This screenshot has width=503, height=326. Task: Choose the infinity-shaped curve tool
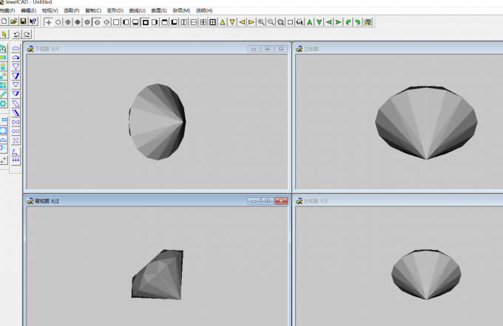(16, 131)
